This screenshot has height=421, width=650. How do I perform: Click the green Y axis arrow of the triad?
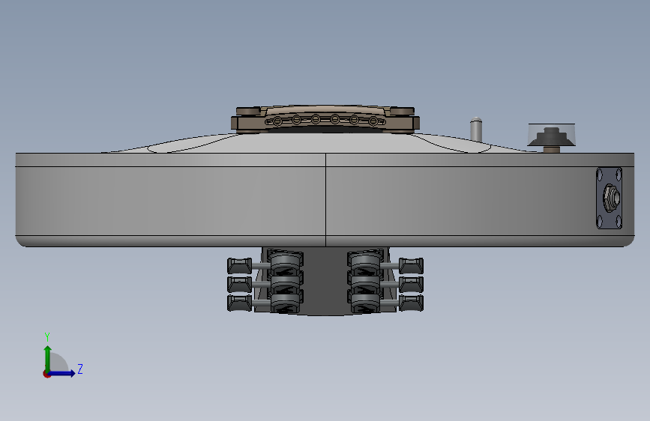tap(48, 358)
